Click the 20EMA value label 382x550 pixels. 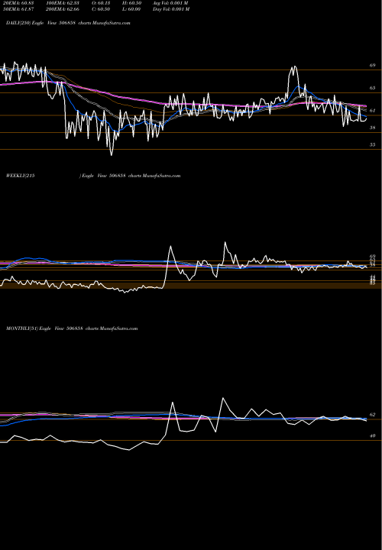pos(18,3)
